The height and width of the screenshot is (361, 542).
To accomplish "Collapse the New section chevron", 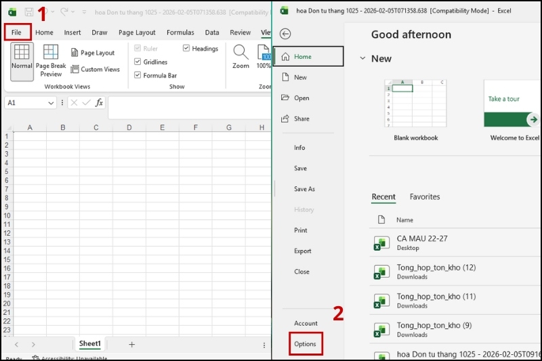I will point(362,58).
